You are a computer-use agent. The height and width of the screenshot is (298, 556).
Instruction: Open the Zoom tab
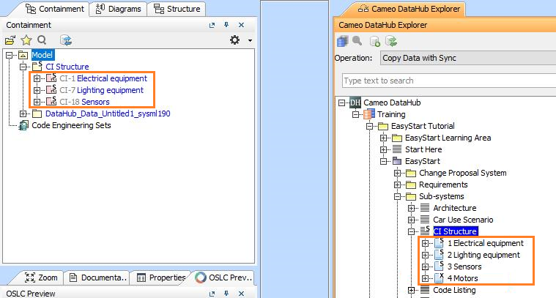(x=41, y=277)
